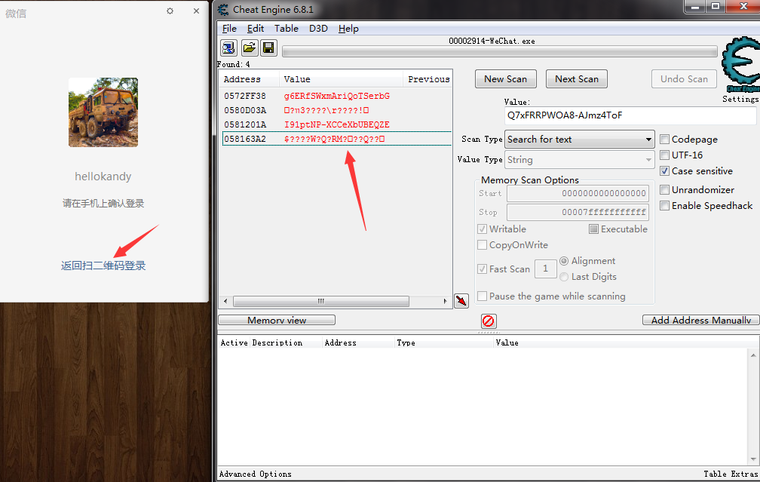Viewport: 760px width, 482px height.
Task: Click the Type column header in address table
Action: pyautogui.click(x=443, y=342)
